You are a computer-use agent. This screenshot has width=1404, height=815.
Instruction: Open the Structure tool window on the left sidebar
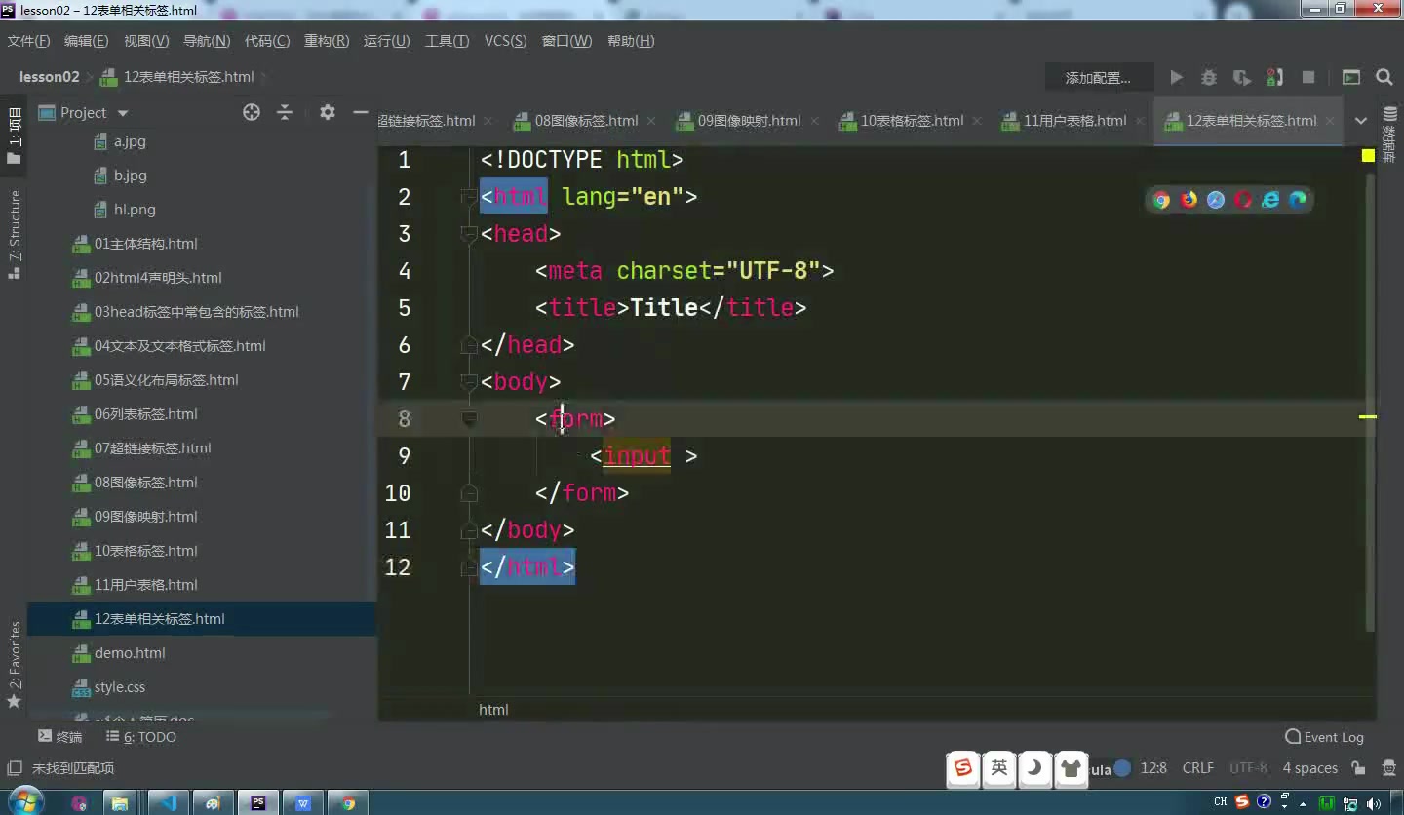pyautogui.click(x=14, y=234)
